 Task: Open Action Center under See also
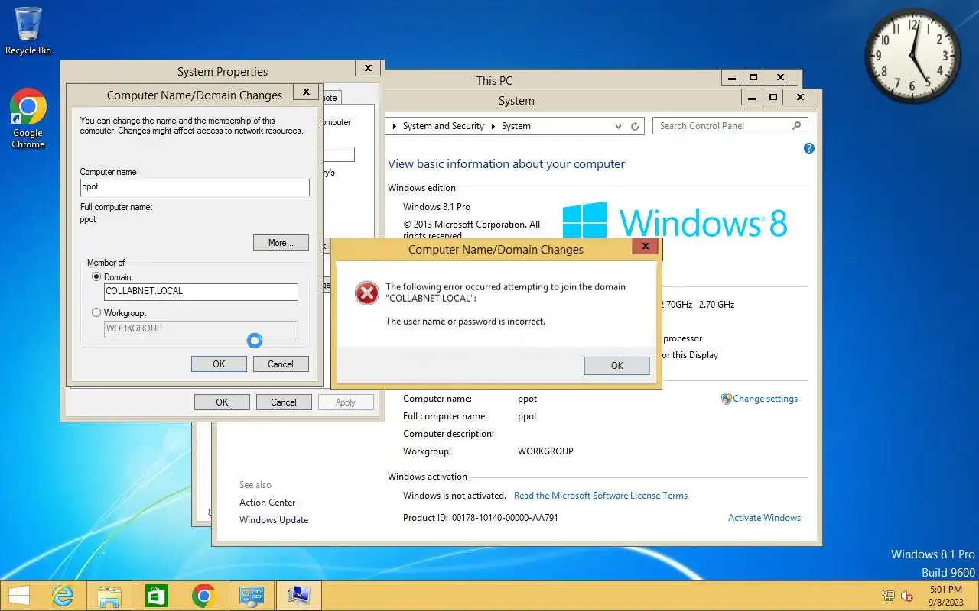tap(267, 503)
